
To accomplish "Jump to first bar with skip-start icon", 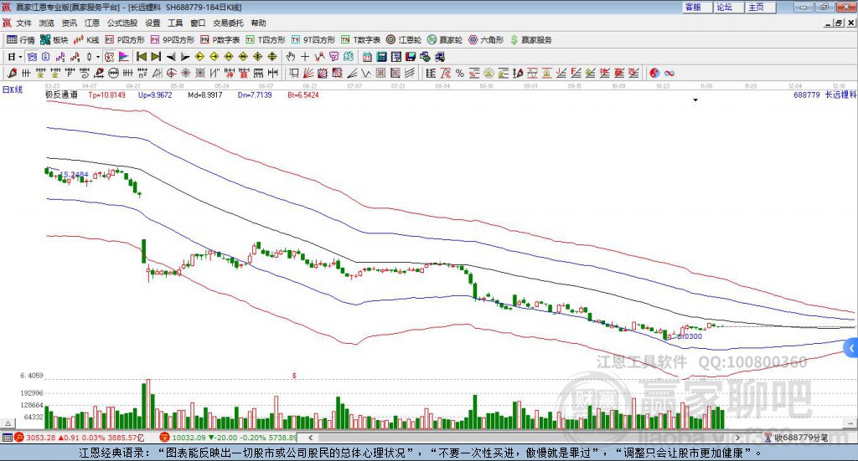I will click(141, 56).
